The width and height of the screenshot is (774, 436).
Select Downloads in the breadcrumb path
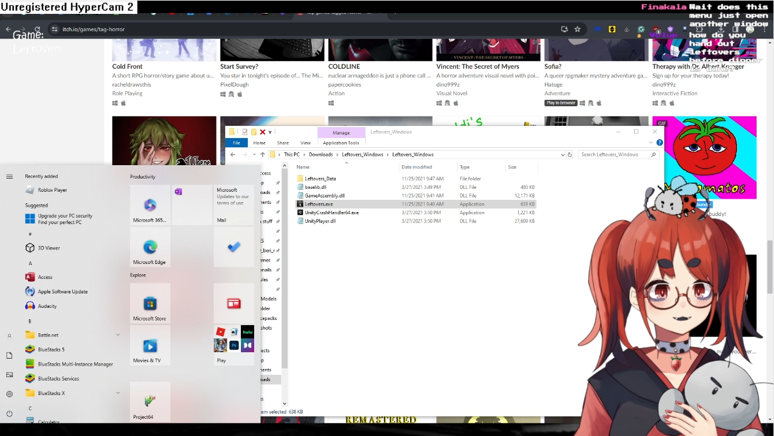(321, 154)
